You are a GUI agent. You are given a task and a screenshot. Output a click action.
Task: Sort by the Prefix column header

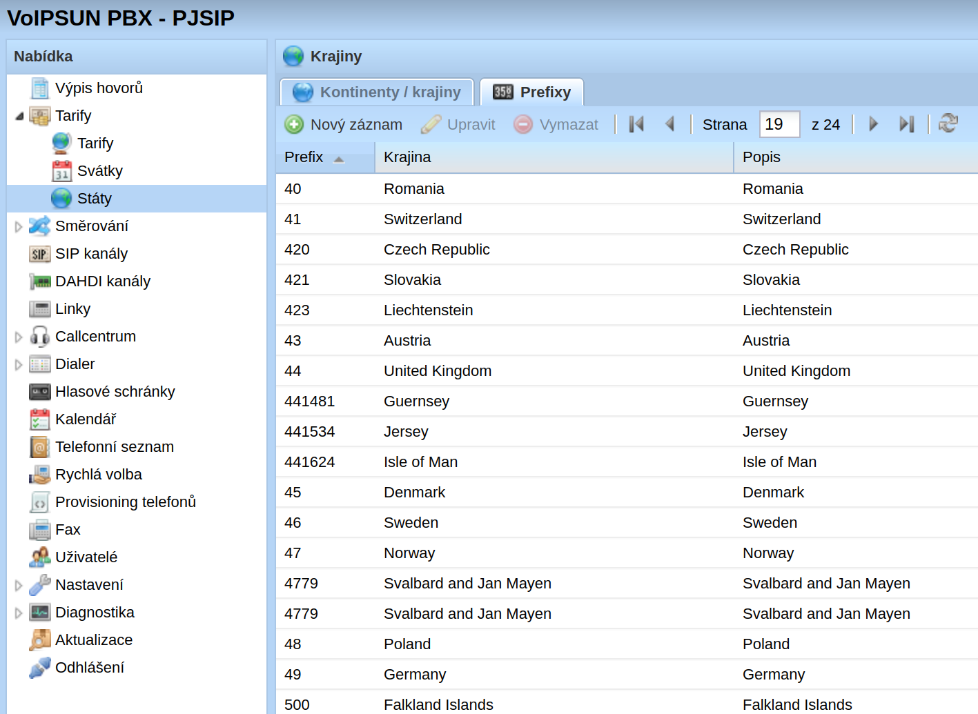pyautogui.click(x=325, y=157)
